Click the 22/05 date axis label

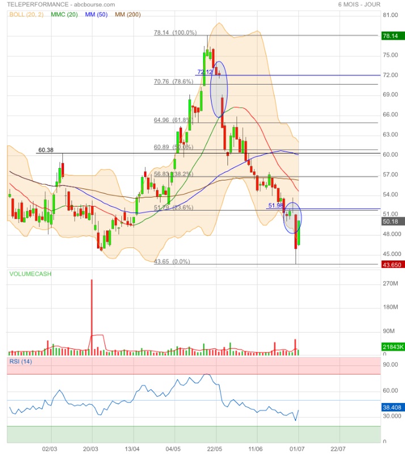tap(214, 449)
